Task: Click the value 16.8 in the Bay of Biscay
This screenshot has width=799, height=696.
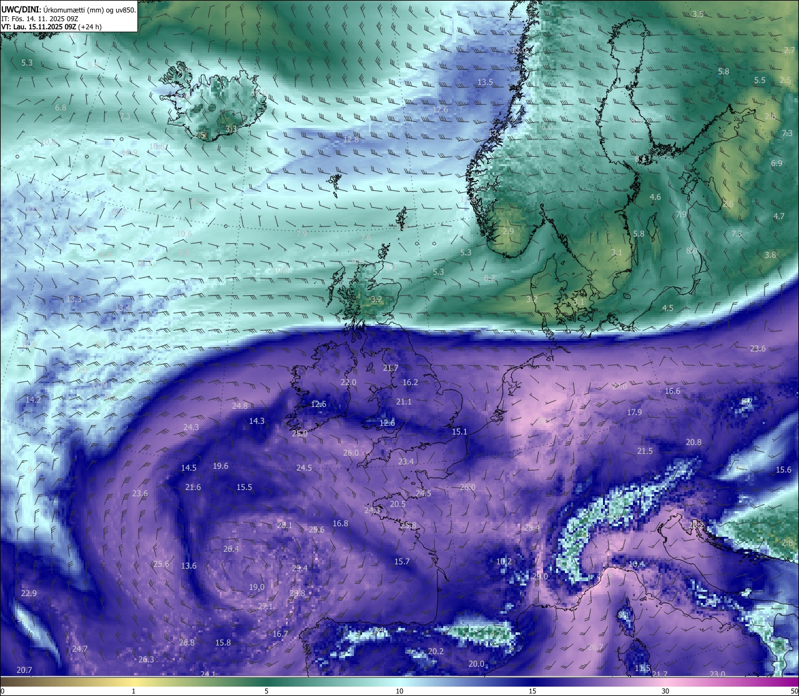Action: (x=340, y=523)
